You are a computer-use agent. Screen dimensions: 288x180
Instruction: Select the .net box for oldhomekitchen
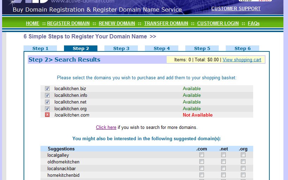(x=223, y=162)
